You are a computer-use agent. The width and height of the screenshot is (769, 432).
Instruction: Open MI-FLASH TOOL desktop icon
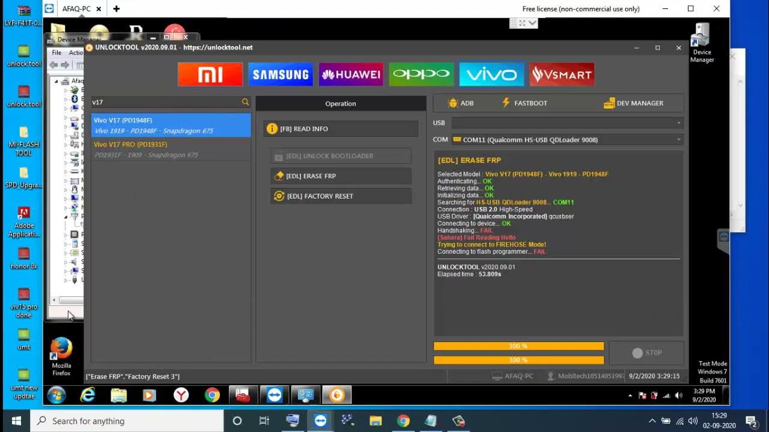24,142
